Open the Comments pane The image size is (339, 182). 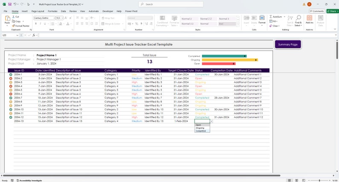(317, 11)
